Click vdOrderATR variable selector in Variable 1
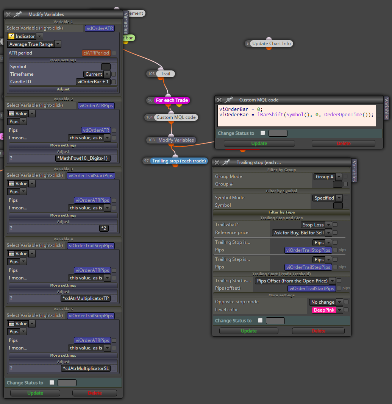The width and height of the screenshot is (392, 404). (x=100, y=28)
